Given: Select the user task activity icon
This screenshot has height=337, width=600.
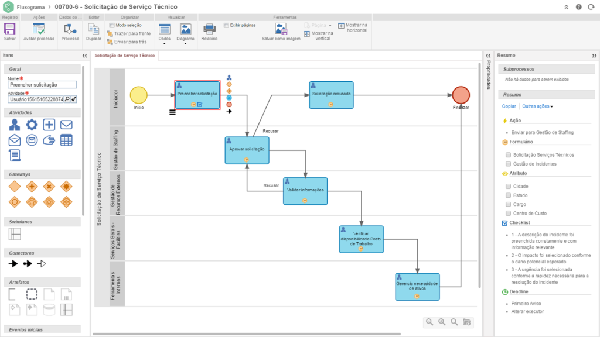Looking at the screenshot, I should tap(15, 124).
